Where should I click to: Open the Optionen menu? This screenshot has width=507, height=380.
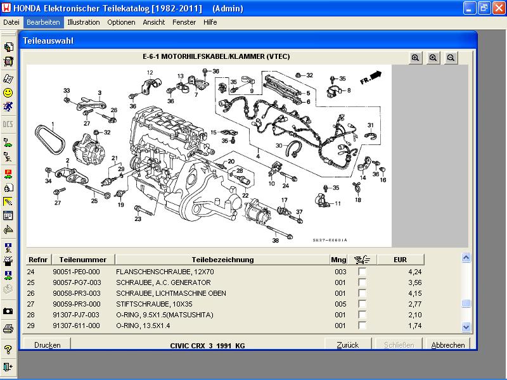coord(121,22)
